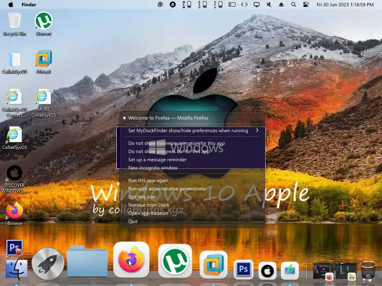This screenshot has height=286, width=382.
Task: Open Finder from the Dock
Action: pos(16,269)
